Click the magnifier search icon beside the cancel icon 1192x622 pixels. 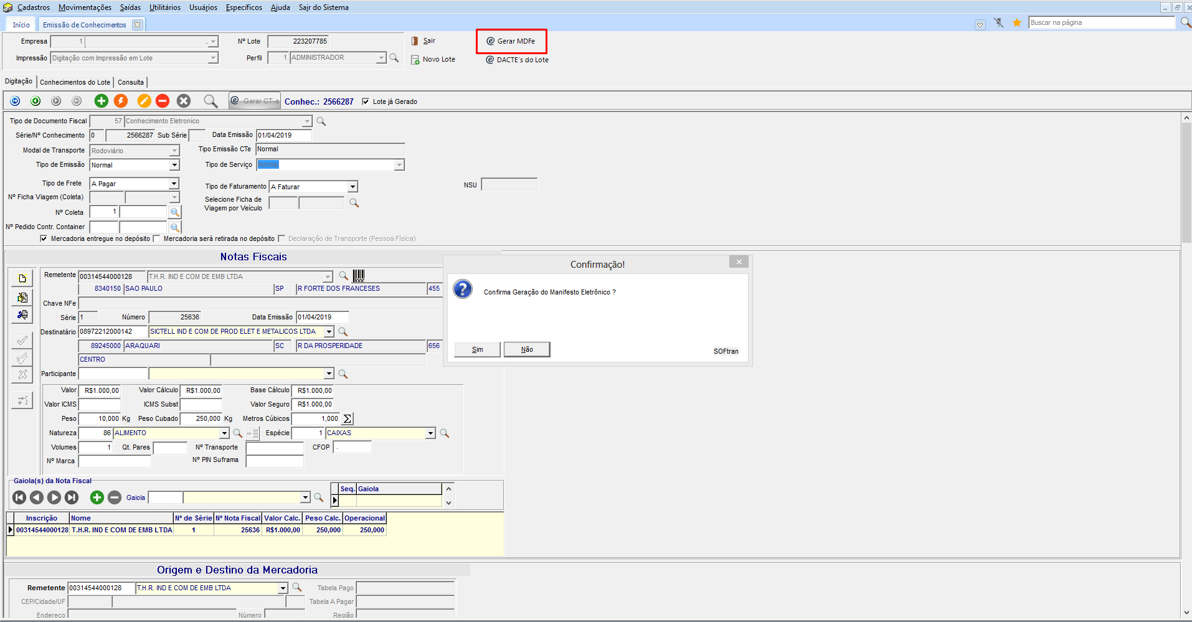[x=211, y=101]
